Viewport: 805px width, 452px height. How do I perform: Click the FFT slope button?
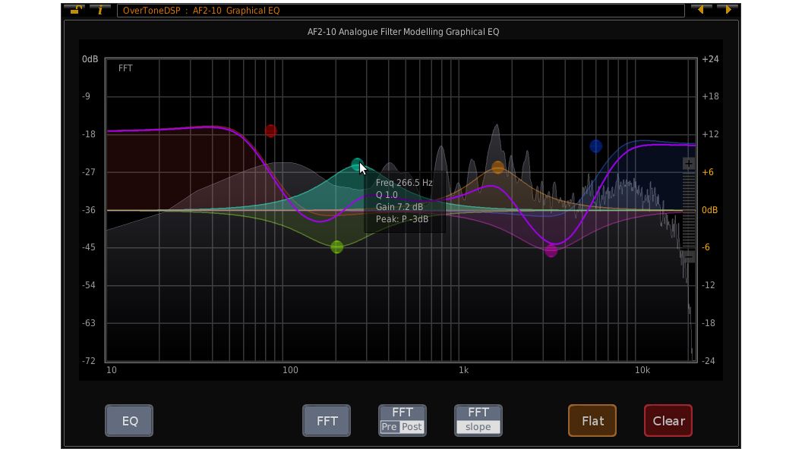point(478,420)
